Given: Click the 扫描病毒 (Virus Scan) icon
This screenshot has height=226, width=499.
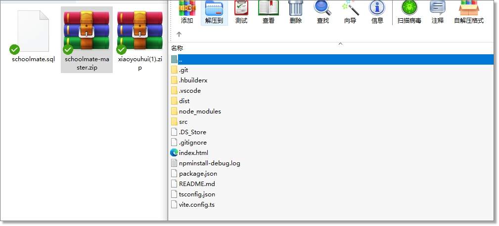Looking at the screenshot, I should pyautogui.click(x=409, y=8).
